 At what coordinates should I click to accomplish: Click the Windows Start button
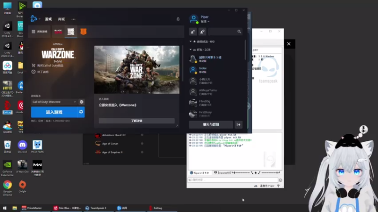[x=4, y=208]
